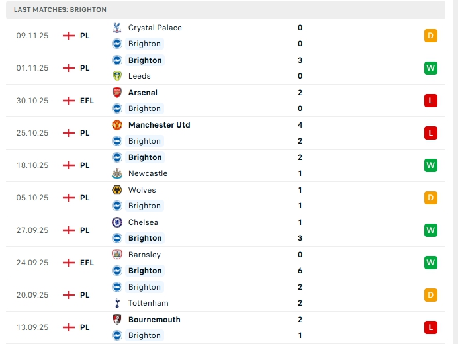Click the Arsenal club crest icon
This screenshot has height=344, width=458.
pyautogui.click(x=117, y=93)
